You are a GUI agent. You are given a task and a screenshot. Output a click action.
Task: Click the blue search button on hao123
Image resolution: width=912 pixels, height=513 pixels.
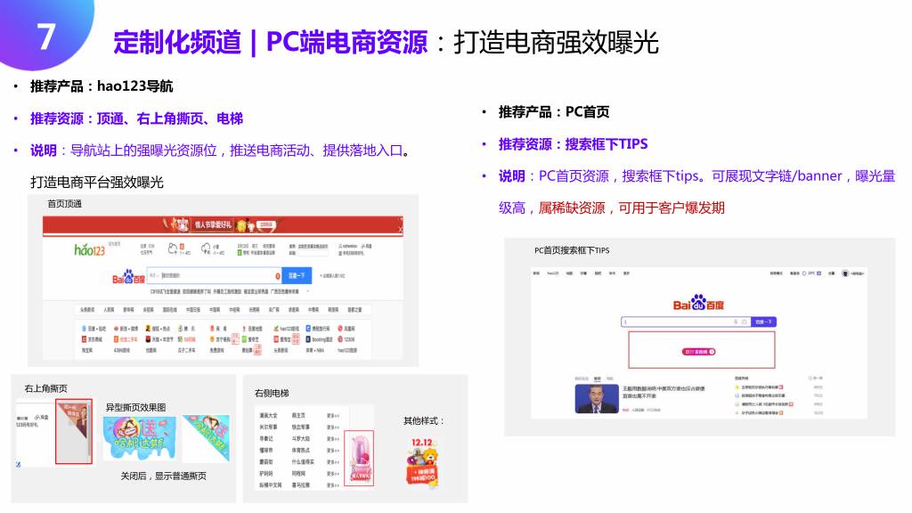297,275
